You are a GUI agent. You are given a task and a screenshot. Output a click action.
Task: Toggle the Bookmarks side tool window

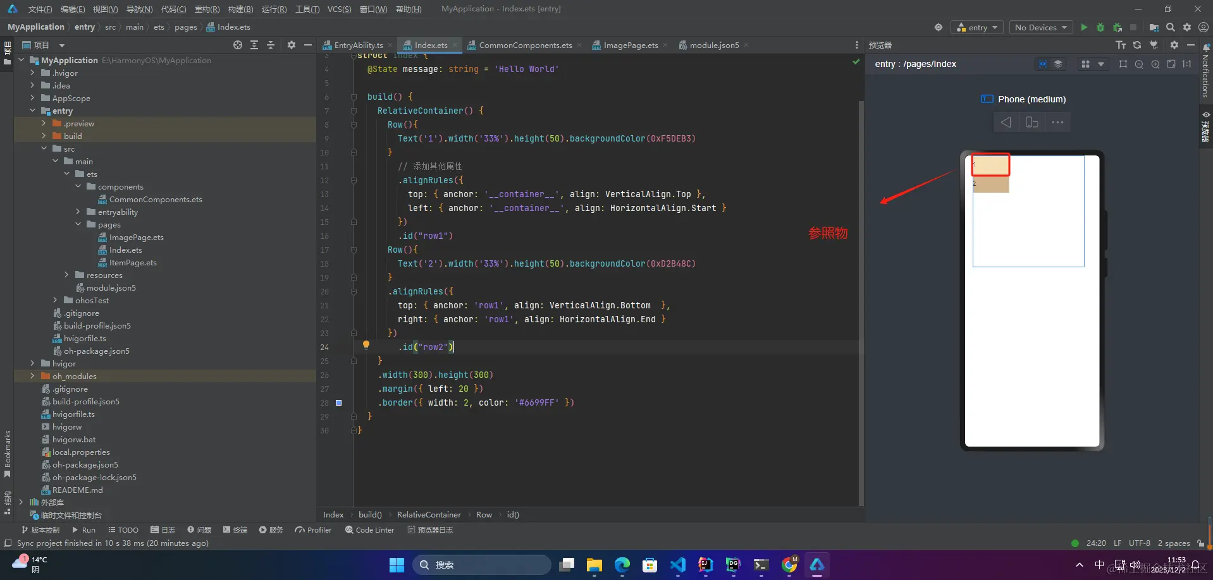[8, 454]
